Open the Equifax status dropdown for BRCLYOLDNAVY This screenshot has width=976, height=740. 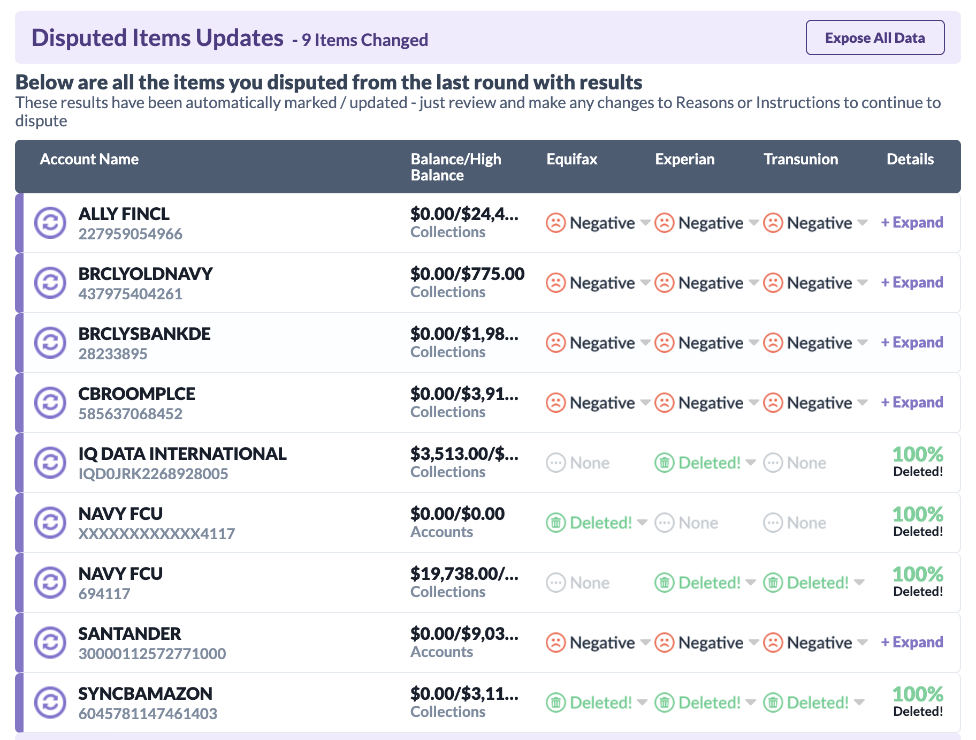(645, 283)
